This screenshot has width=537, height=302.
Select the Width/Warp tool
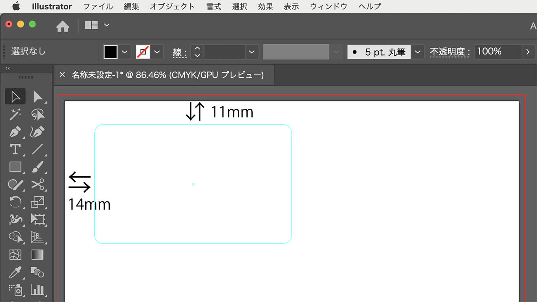click(x=15, y=219)
